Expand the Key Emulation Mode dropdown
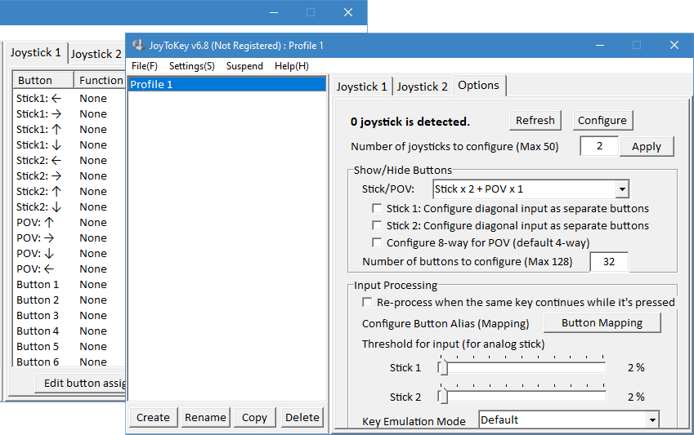The image size is (694, 435). [x=652, y=419]
